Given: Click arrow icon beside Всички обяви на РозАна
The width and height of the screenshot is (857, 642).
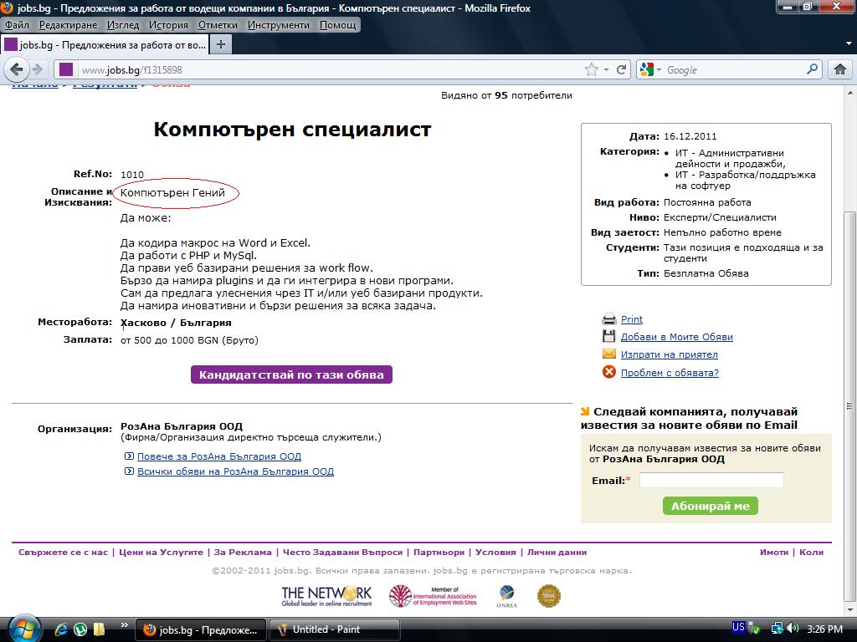Looking at the screenshot, I should click(129, 471).
